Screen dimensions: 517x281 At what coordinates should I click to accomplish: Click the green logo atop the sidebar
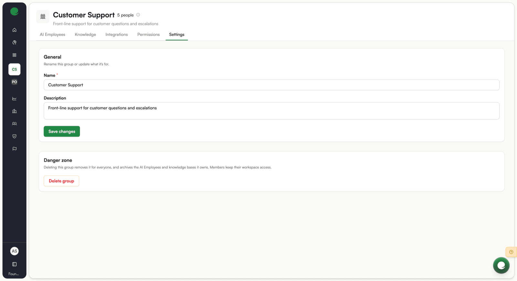15,12
